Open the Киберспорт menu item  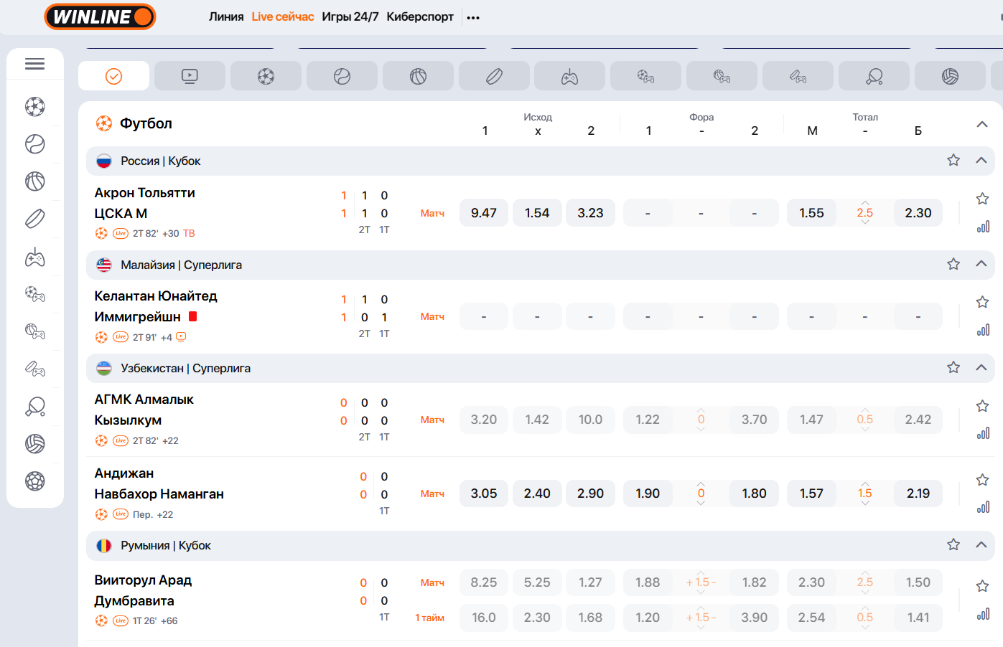[420, 16]
